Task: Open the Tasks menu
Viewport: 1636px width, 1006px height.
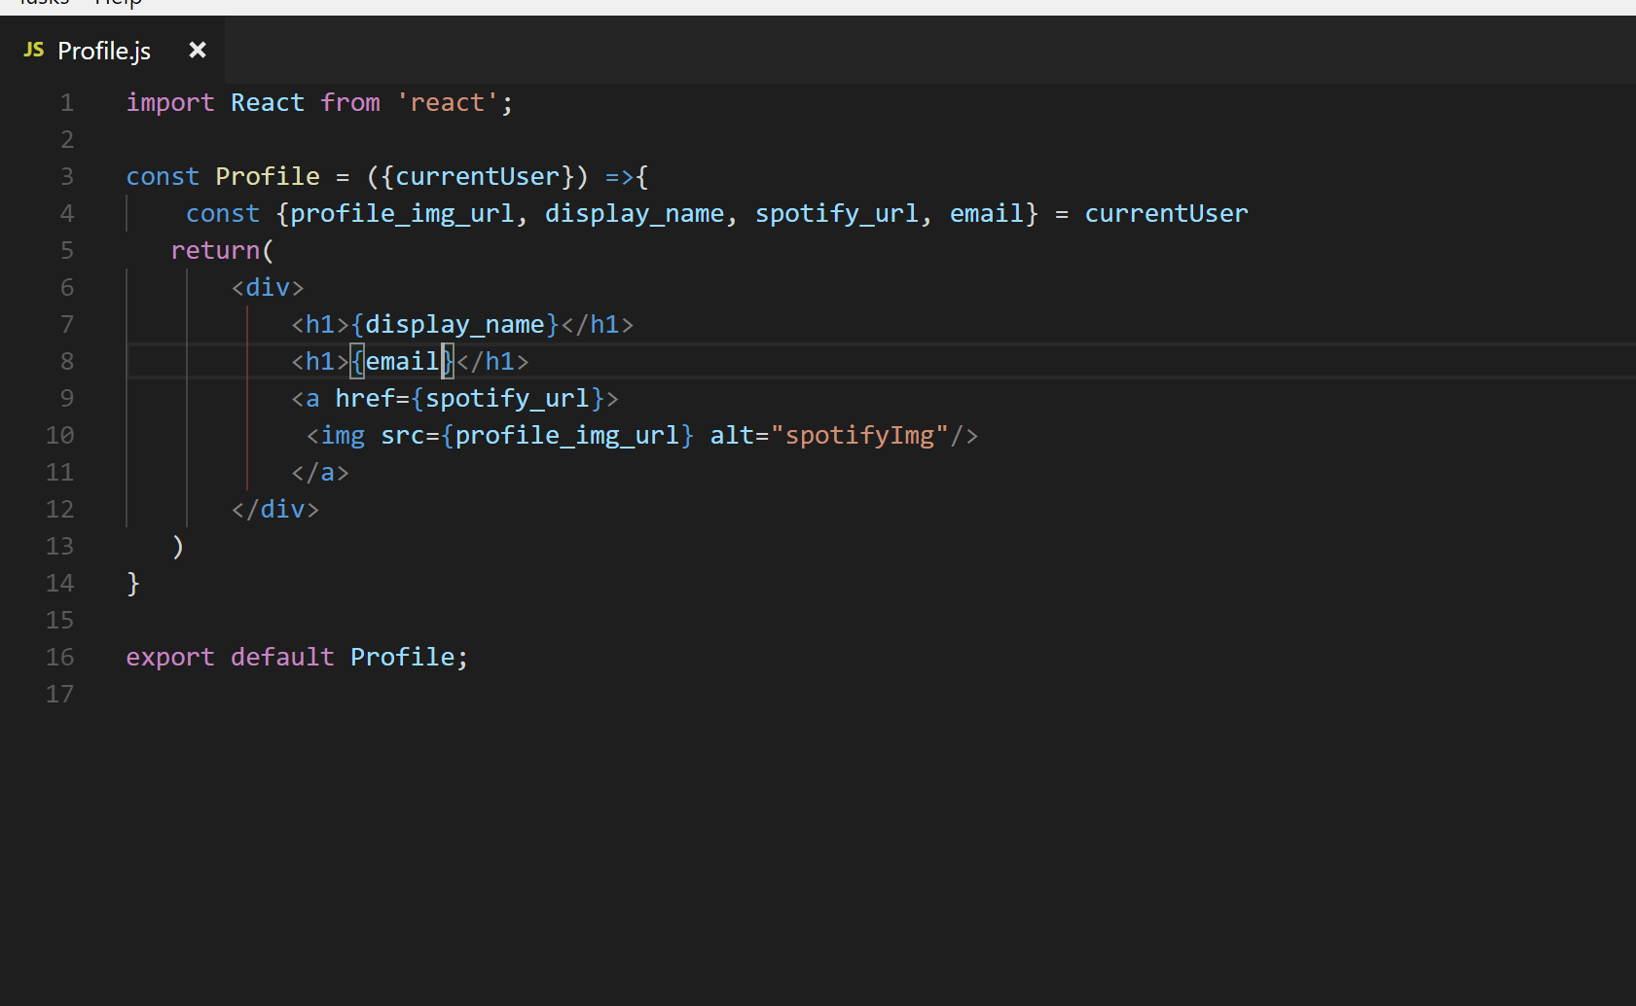Action: 42,5
